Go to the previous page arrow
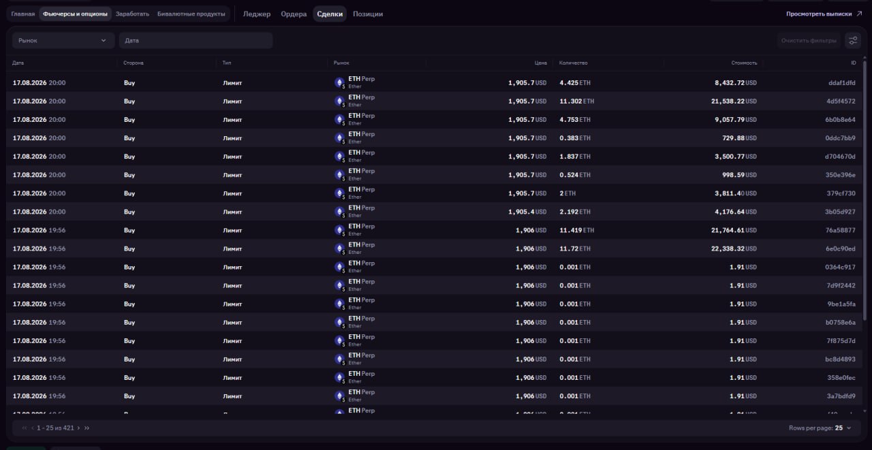 (x=33, y=428)
